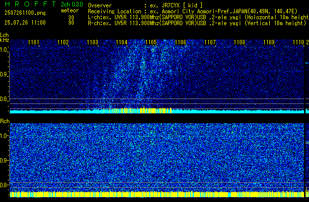Click the Rch 0.8 kHz axis tick
The height and width of the screenshot is (202, 309).
pos(4,185)
